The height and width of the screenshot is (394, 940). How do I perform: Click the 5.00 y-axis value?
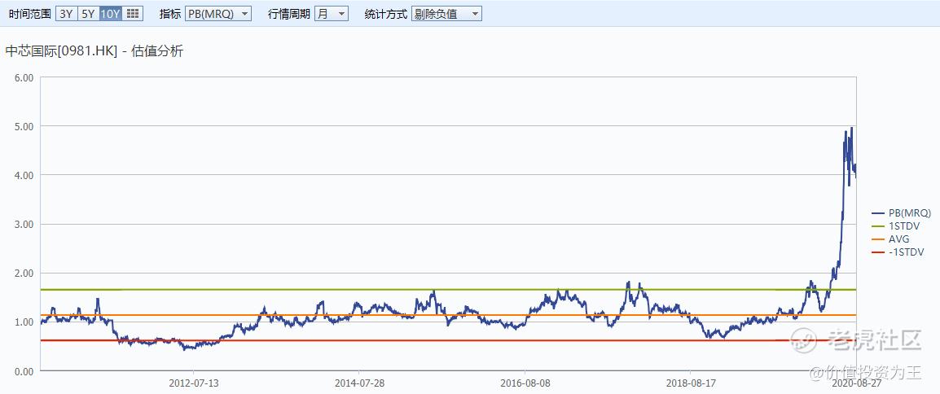pos(24,126)
